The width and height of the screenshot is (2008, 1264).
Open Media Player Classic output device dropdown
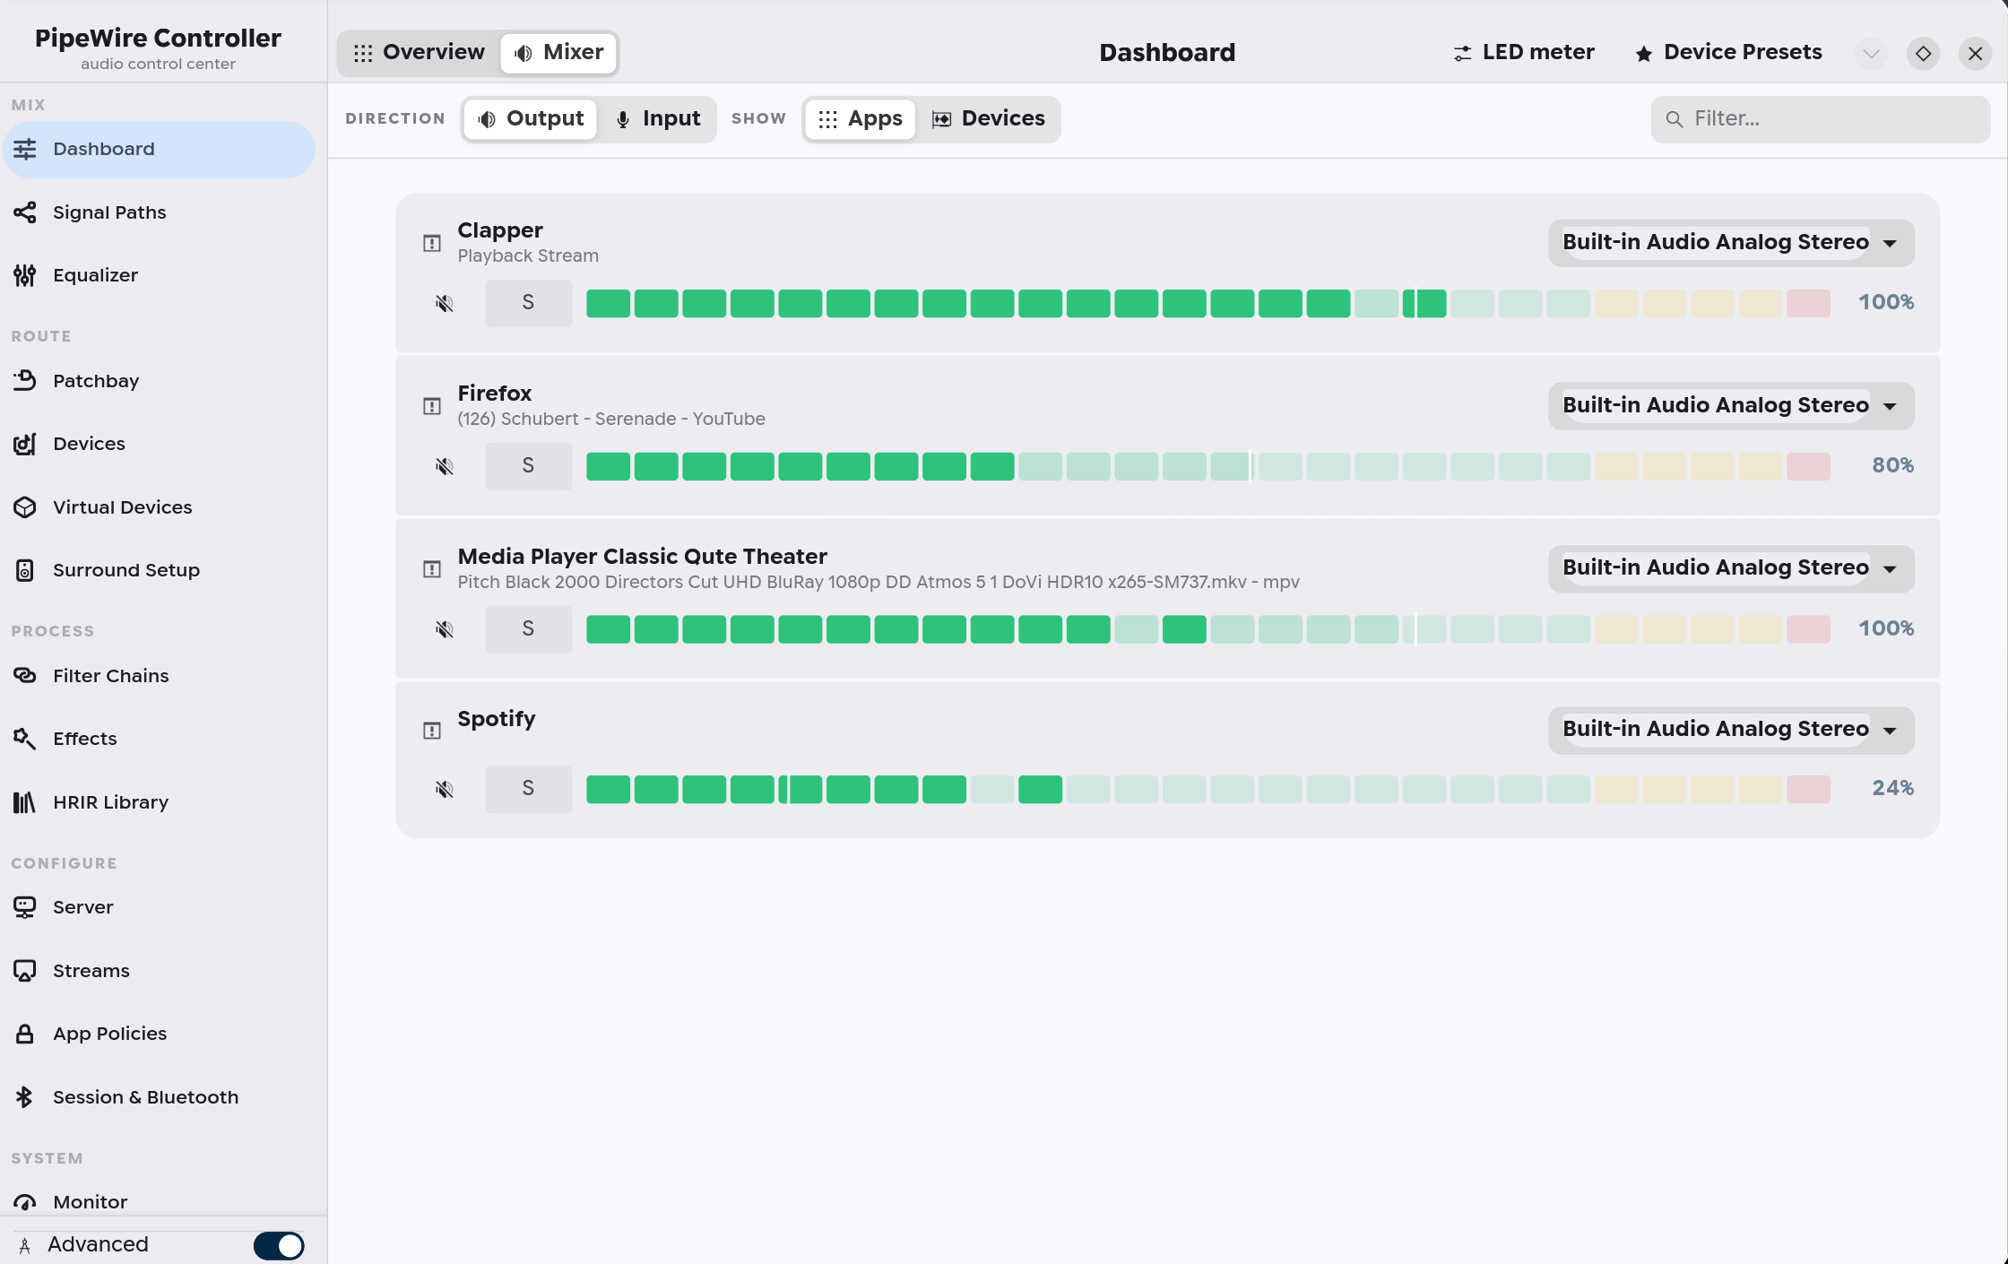tap(1731, 568)
